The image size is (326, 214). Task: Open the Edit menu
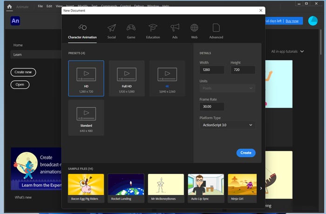click(x=49, y=6)
